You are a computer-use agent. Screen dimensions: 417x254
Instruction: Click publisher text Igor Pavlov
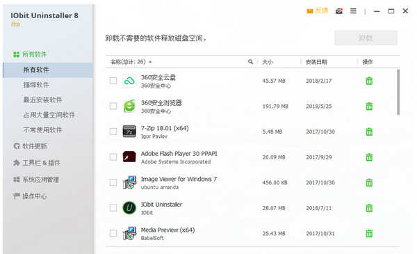pos(154,136)
